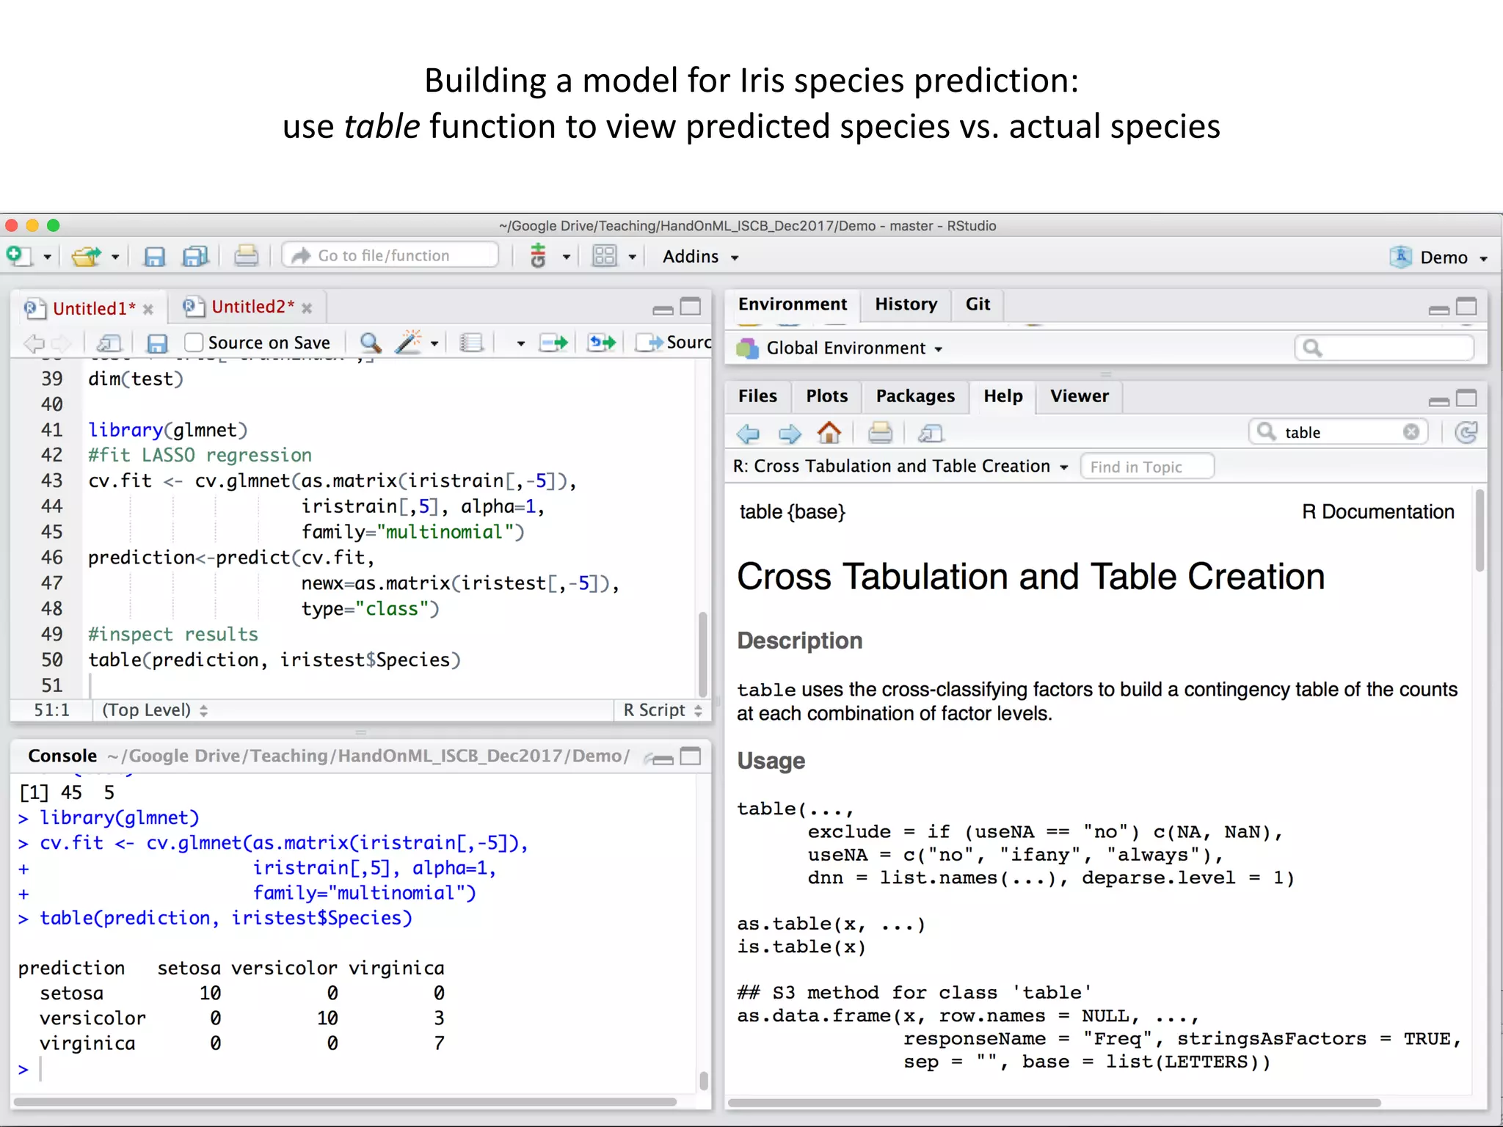The width and height of the screenshot is (1503, 1127).
Task: Click the compile report notebook icon
Action: [471, 343]
